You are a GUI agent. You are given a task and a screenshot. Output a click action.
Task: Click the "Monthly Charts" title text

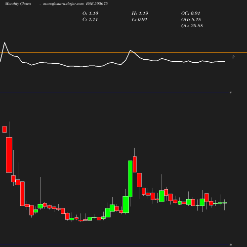pyautogui.click(x=18, y=3)
